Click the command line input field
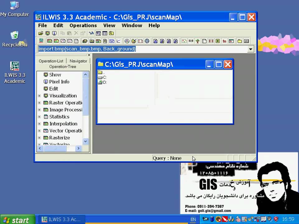 (143, 49)
